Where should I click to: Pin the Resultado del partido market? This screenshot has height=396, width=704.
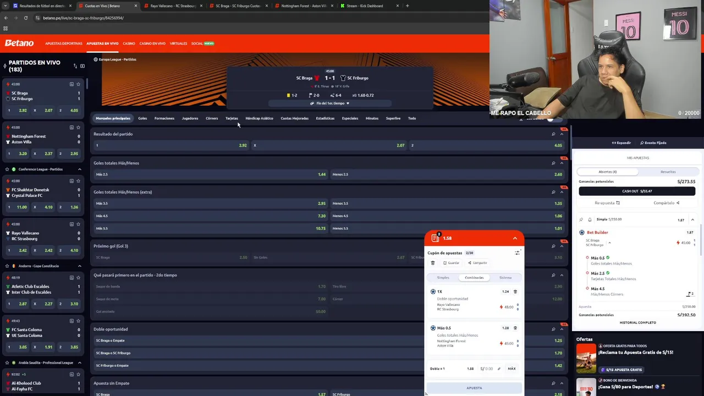pyautogui.click(x=553, y=134)
